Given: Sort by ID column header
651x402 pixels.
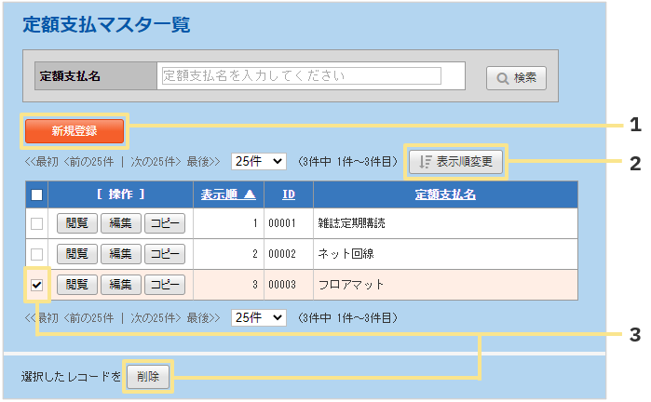Looking at the screenshot, I should pos(289,194).
